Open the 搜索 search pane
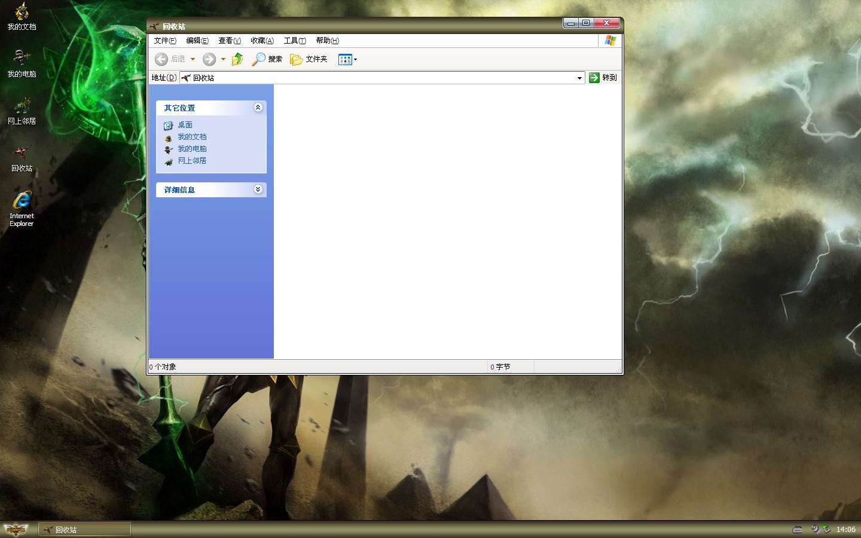 coord(267,59)
